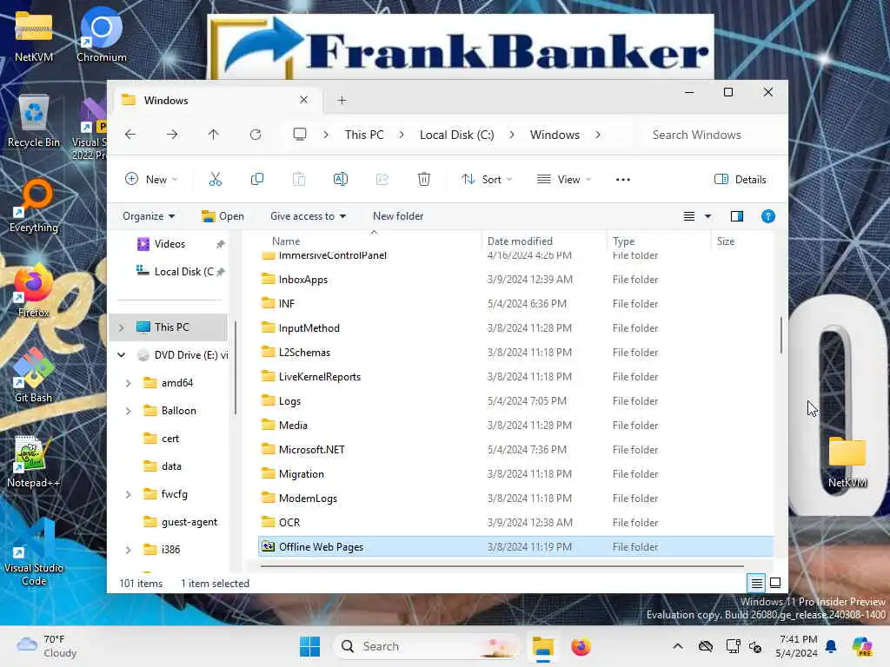890x667 pixels.
Task: Click the PC monitor icon in address bar
Action: click(300, 135)
